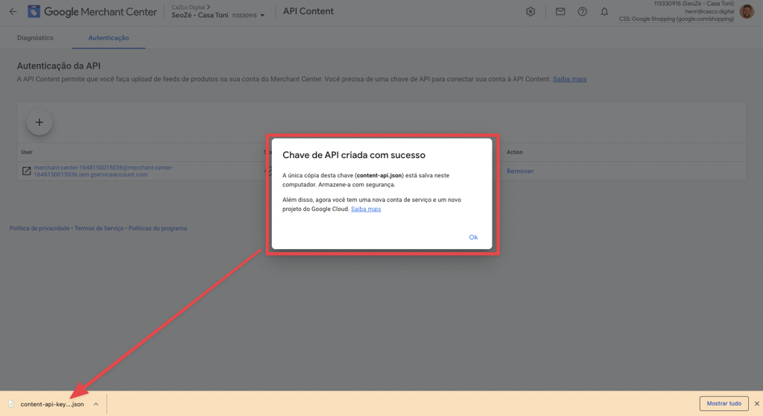The width and height of the screenshot is (763, 416).
Task: Expand the SeoZé - Casa Toni account dropdown
Action: (x=262, y=16)
